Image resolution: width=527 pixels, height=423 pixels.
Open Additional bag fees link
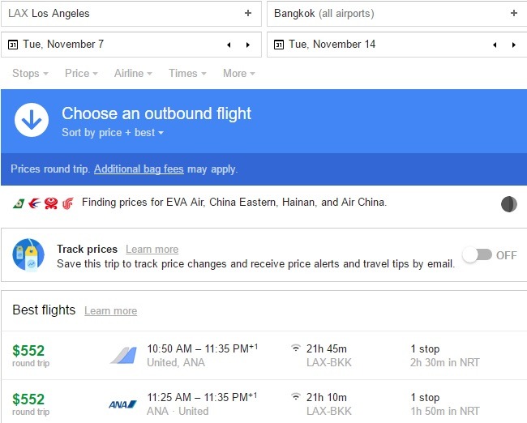click(139, 169)
